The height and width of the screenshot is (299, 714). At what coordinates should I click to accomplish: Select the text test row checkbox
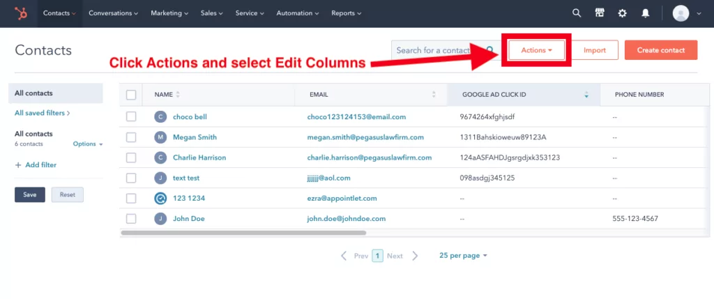pos(131,178)
